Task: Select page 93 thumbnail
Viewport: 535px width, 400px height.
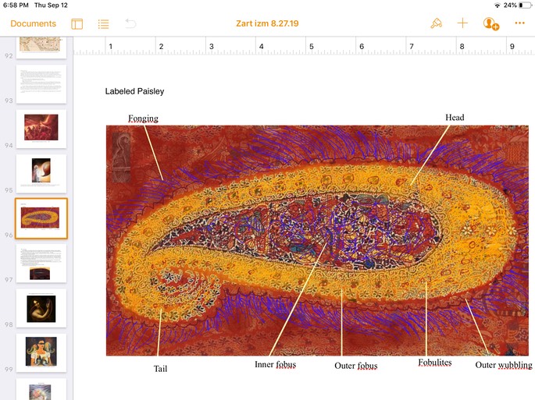Action: click(x=41, y=83)
